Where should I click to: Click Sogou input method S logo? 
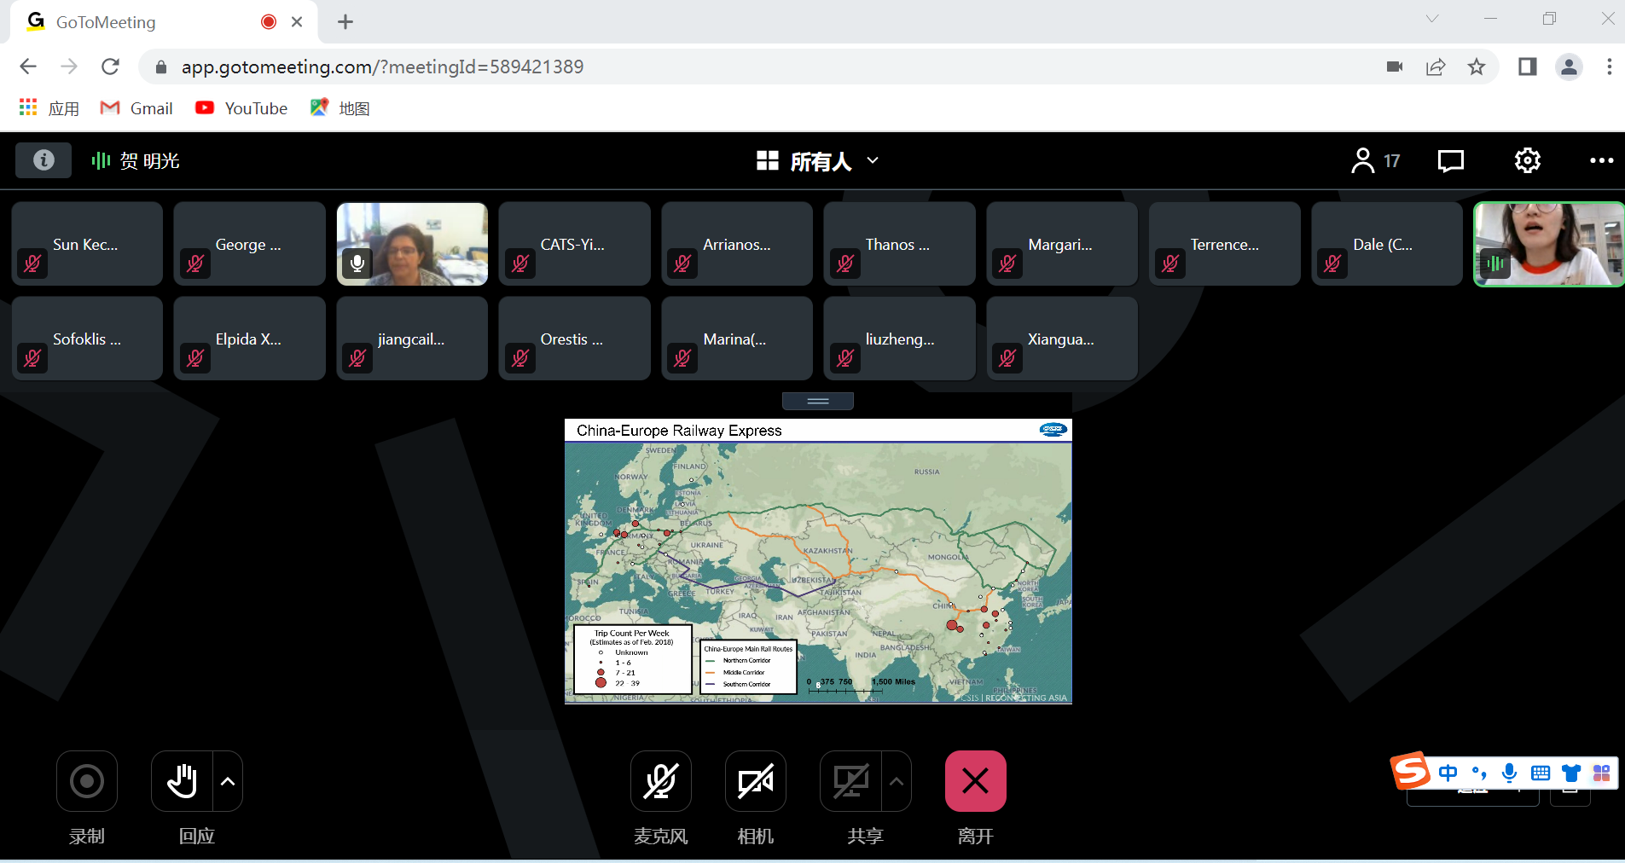[x=1410, y=771]
